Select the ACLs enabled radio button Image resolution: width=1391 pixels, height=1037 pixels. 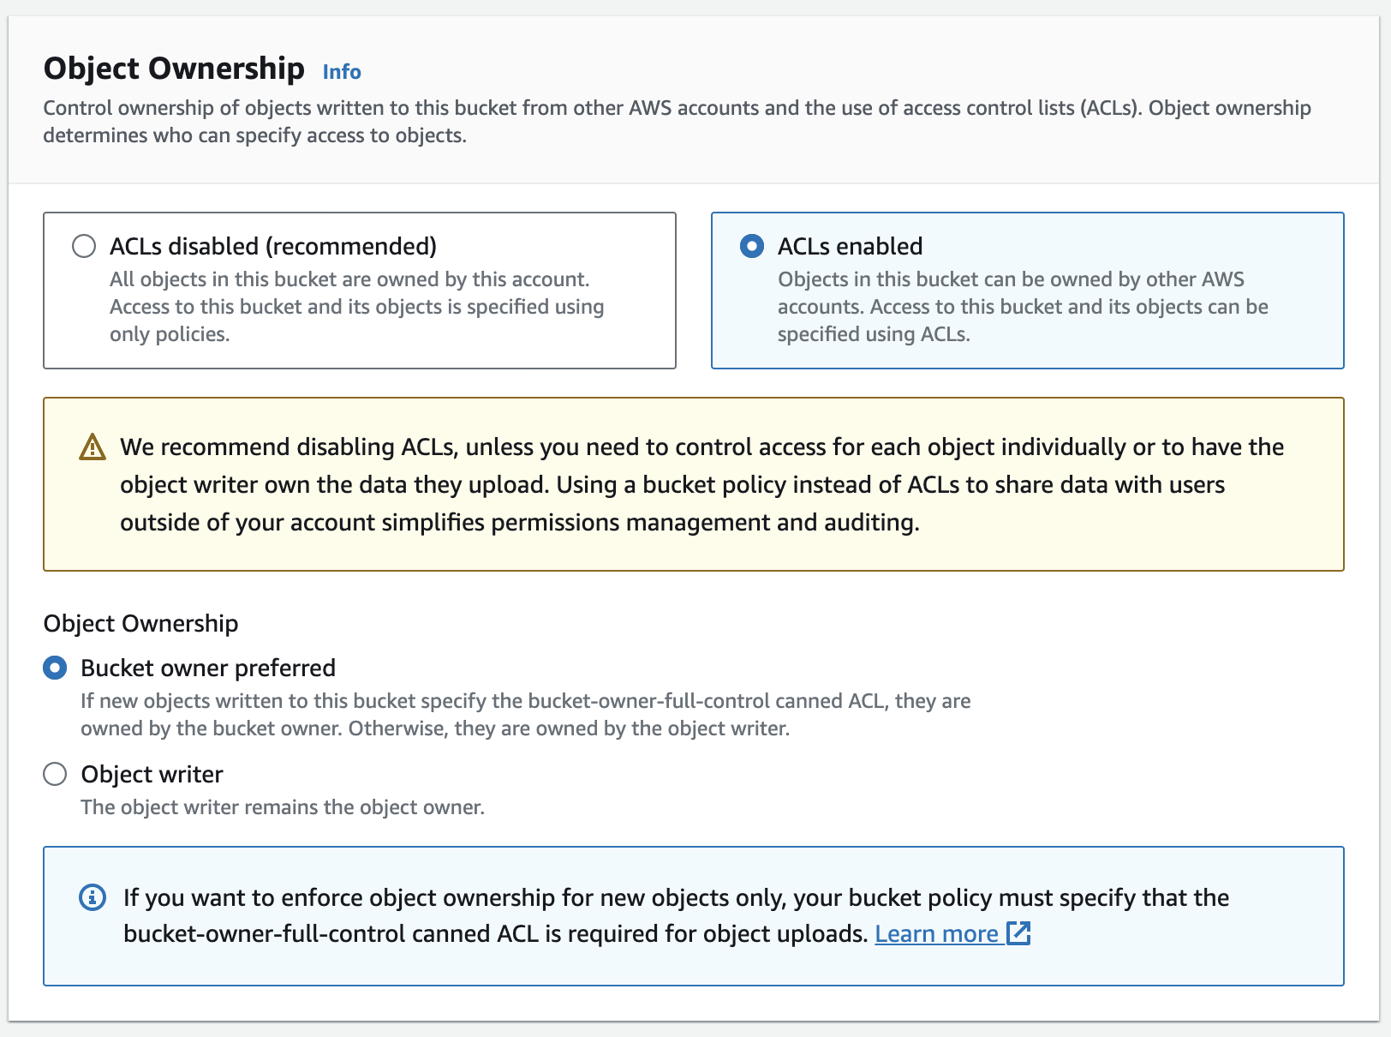point(752,247)
